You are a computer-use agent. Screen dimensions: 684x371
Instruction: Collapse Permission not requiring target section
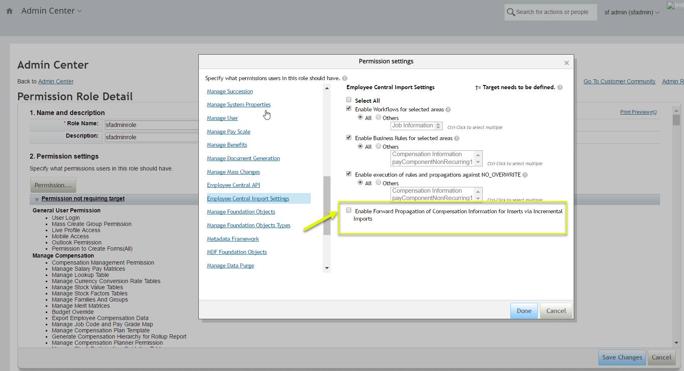(x=37, y=199)
